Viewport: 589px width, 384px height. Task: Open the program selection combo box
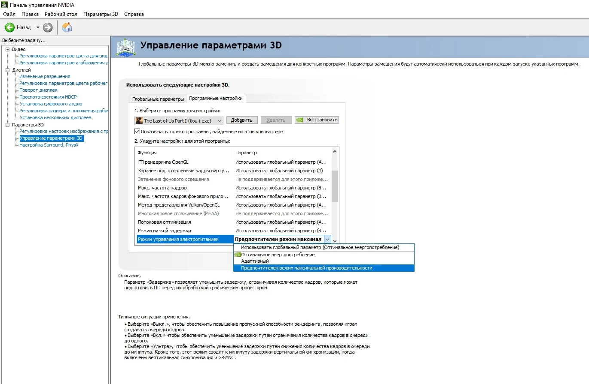tap(179, 120)
